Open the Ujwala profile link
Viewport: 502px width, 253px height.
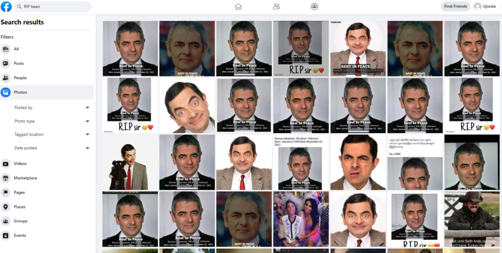click(x=484, y=6)
